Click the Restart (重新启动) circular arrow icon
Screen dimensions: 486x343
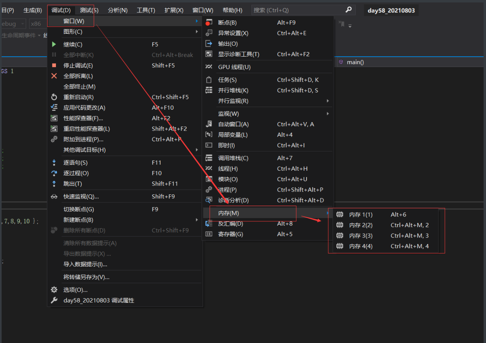point(54,97)
